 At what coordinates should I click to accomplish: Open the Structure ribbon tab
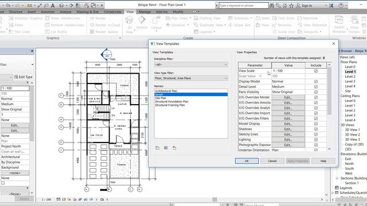point(15,11)
